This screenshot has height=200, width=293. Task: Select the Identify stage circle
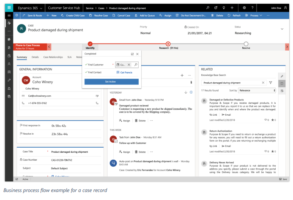click(90, 44)
